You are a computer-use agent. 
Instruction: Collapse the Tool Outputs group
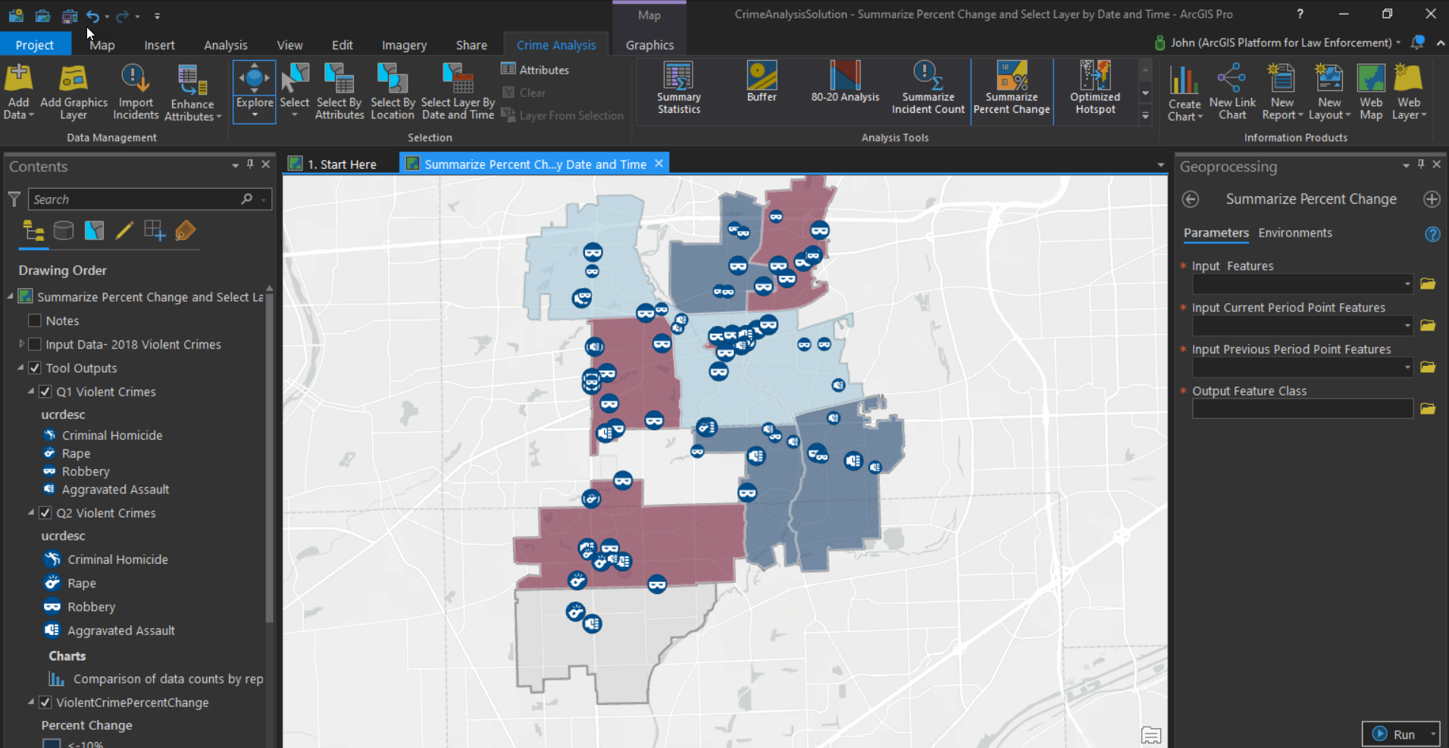point(21,368)
